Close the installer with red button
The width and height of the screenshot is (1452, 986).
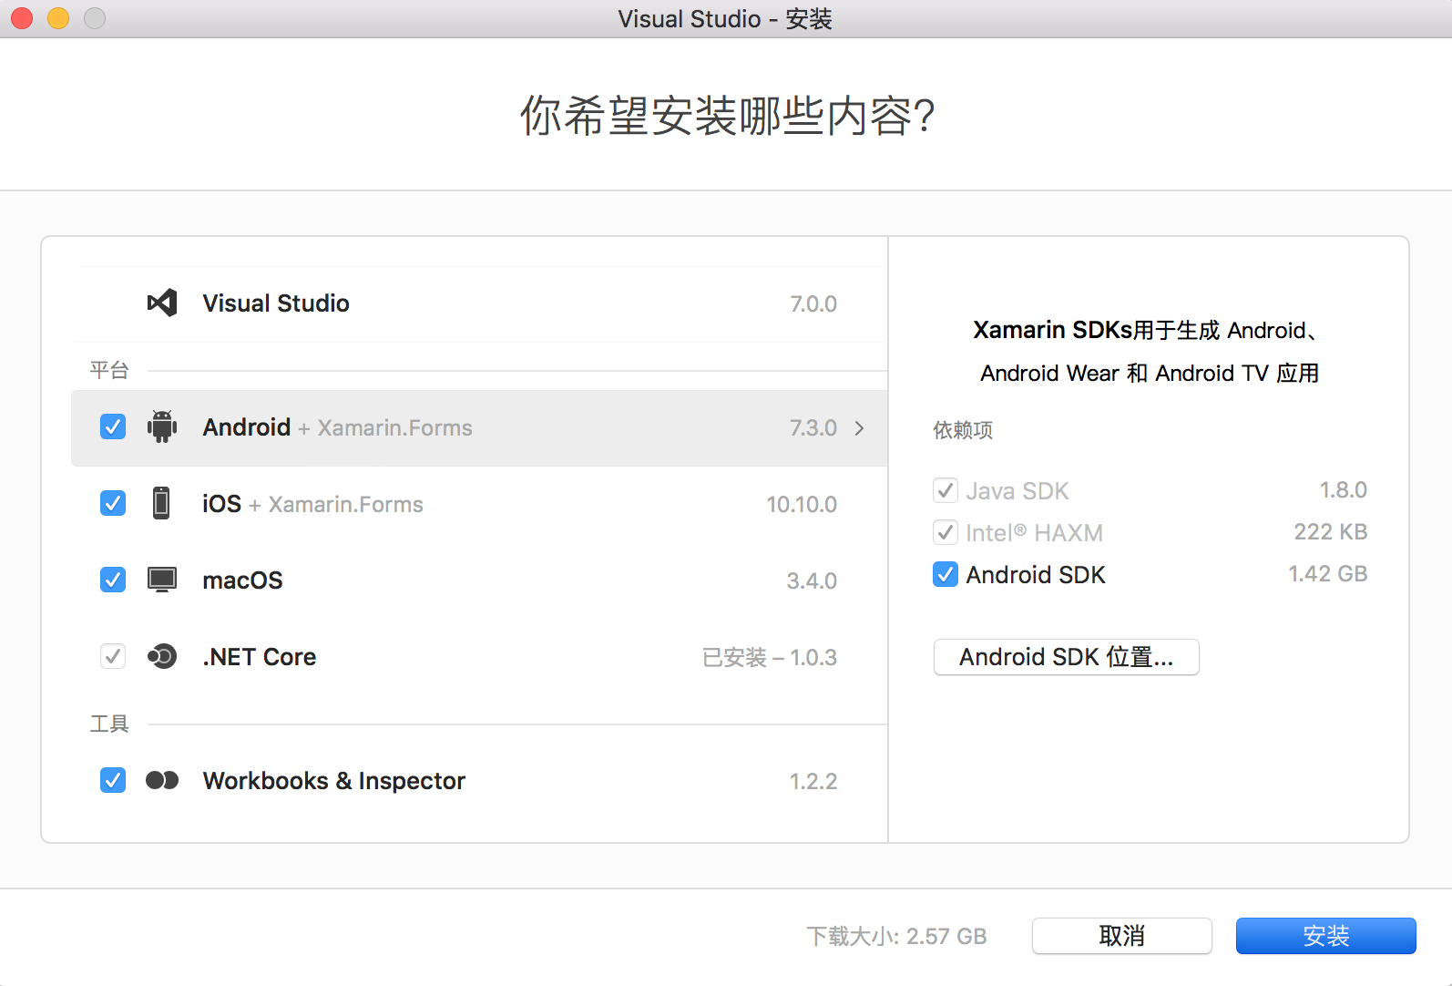tap(22, 18)
